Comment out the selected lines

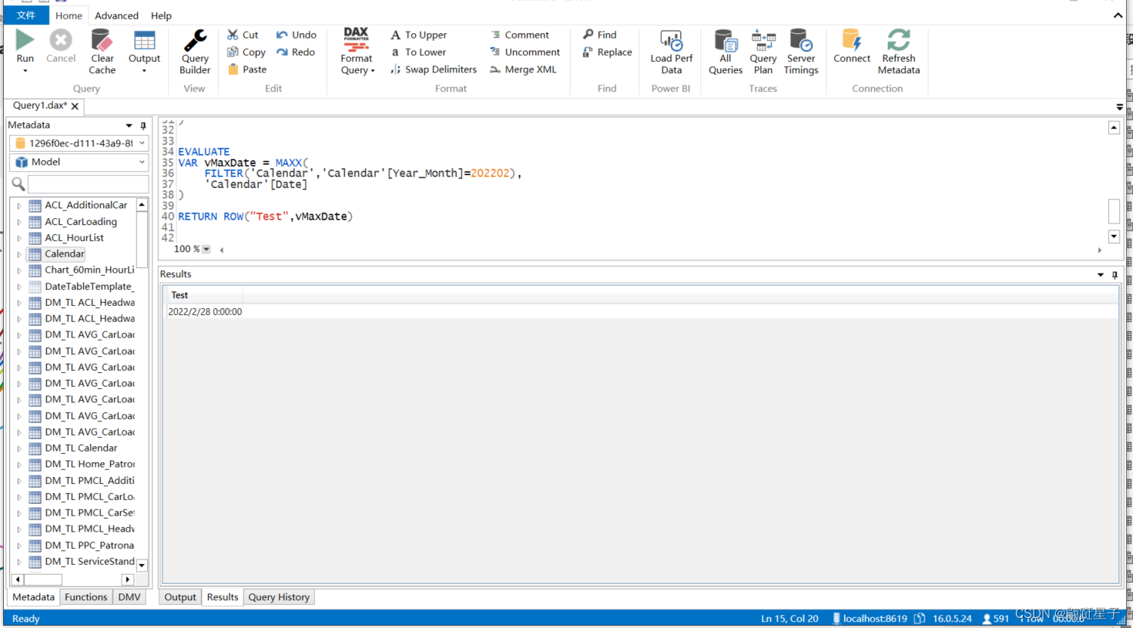(x=524, y=34)
